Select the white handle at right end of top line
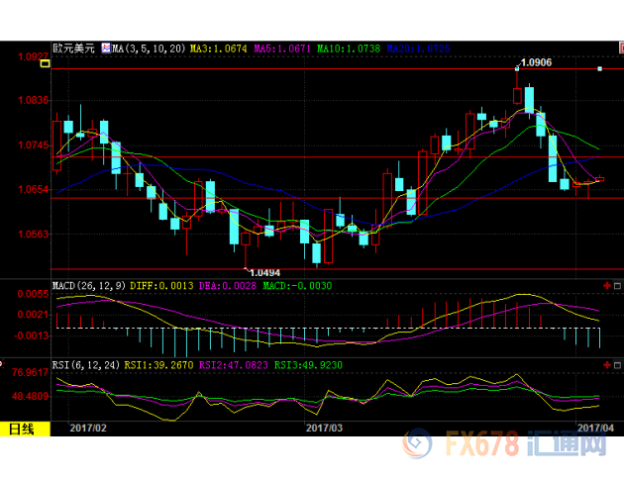Image resolution: width=624 pixels, height=479 pixels. click(x=599, y=68)
